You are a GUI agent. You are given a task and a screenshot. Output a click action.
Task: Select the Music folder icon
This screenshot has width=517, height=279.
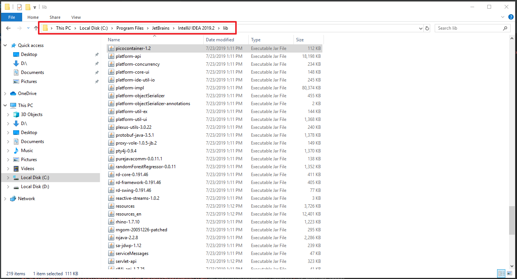coord(16,151)
